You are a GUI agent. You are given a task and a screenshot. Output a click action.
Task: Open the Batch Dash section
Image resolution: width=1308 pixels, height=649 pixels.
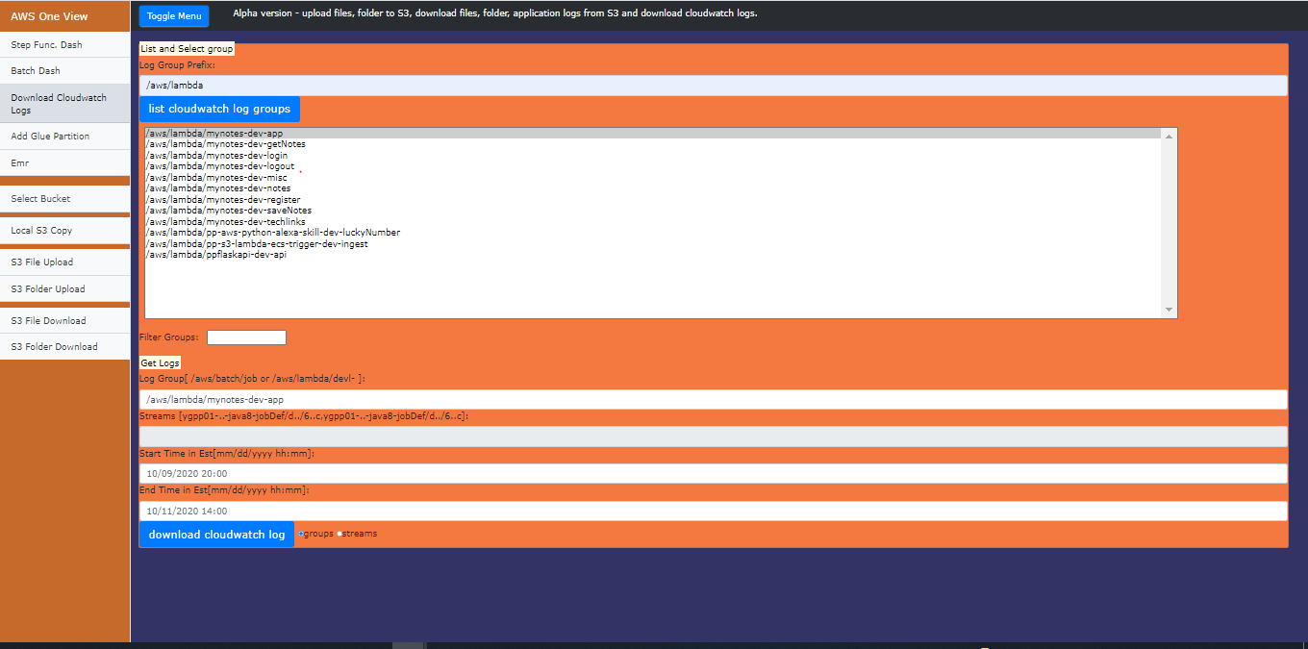(x=36, y=70)
